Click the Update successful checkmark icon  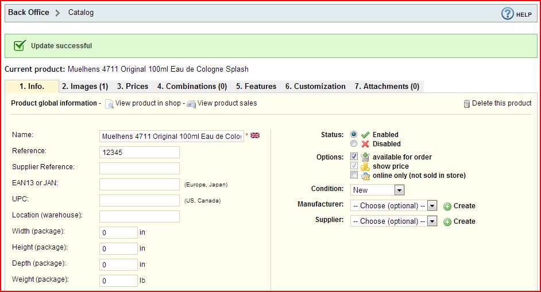pyautogui.click(x=20, y=45)
